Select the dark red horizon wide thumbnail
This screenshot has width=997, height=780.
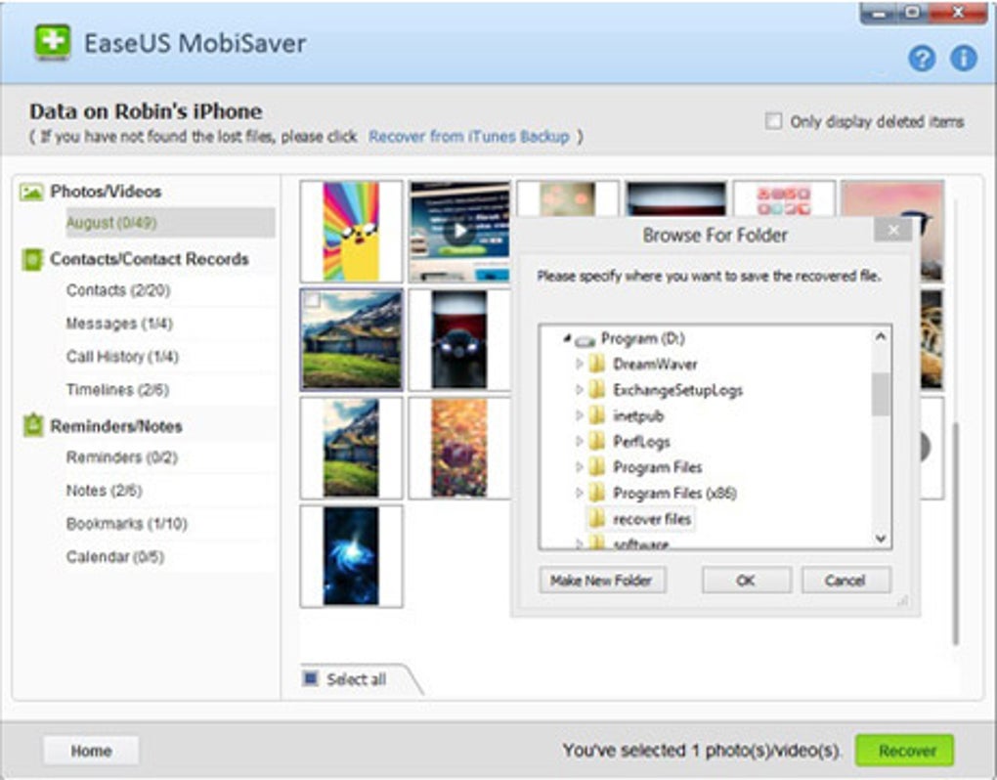pos(675,199)
